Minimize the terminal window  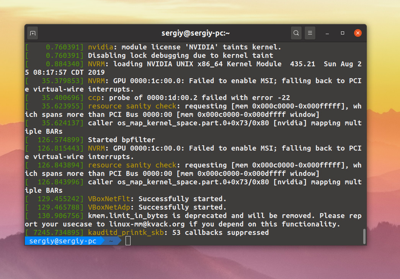click(327, 33)
